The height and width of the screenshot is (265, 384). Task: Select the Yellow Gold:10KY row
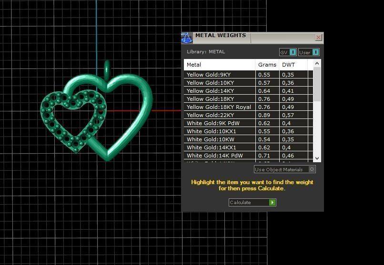(248, 83)
